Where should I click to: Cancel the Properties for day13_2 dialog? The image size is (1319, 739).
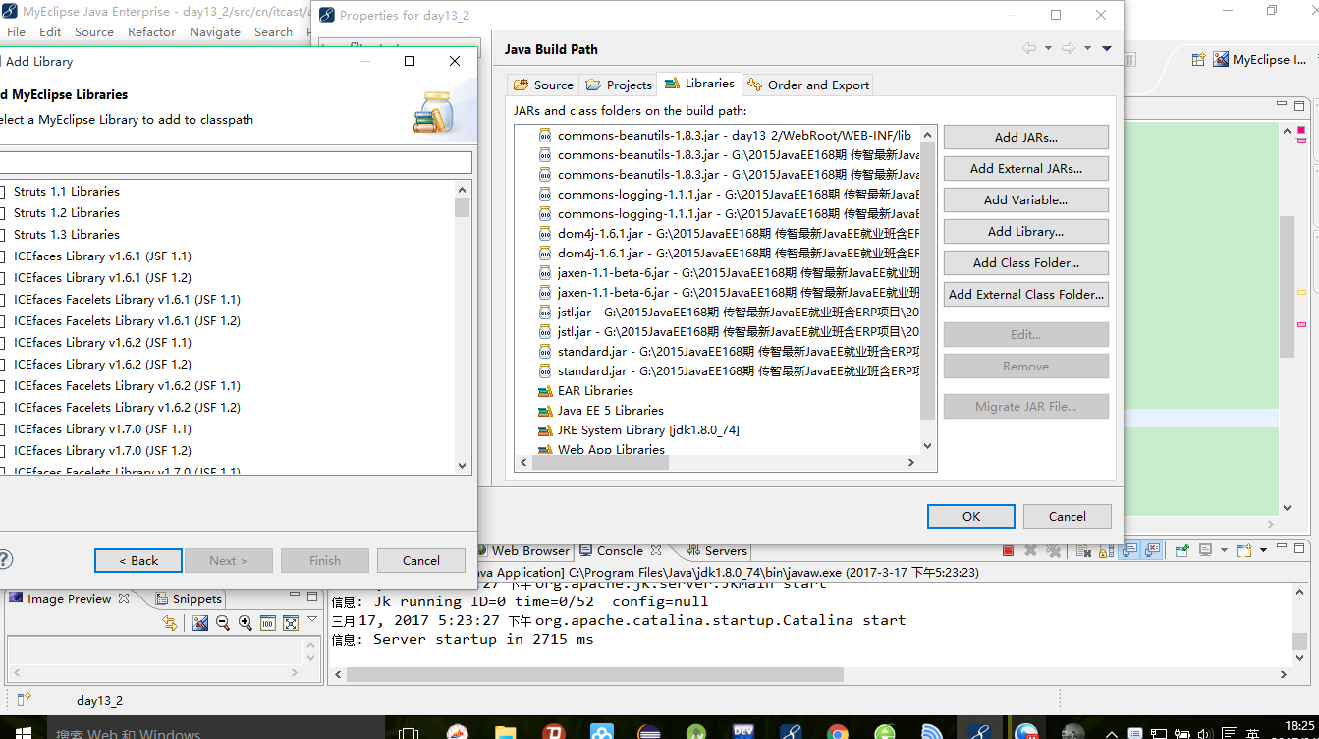1067,516
